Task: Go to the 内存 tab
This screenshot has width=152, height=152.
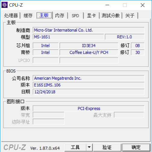Action: pyautogui.click(x=60, y=15)
